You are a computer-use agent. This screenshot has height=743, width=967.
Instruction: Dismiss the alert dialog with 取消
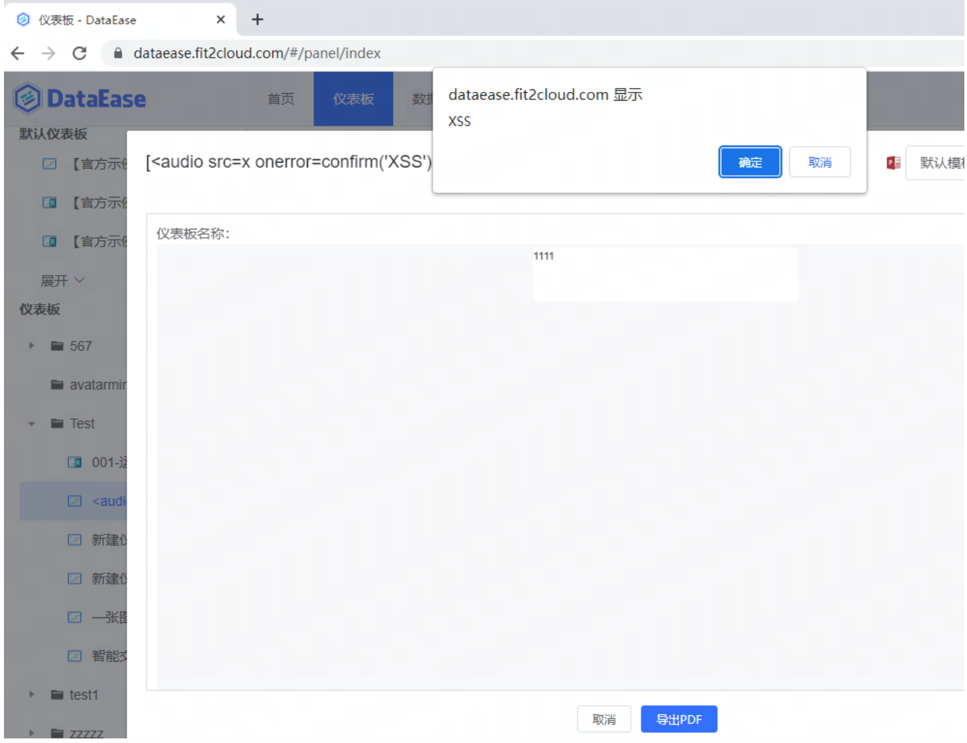[820, 162]
